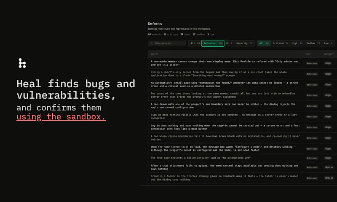Click High badge on 'Automation not found' row
This screenshot has height=202, width=337.
(x=328, y=84)
